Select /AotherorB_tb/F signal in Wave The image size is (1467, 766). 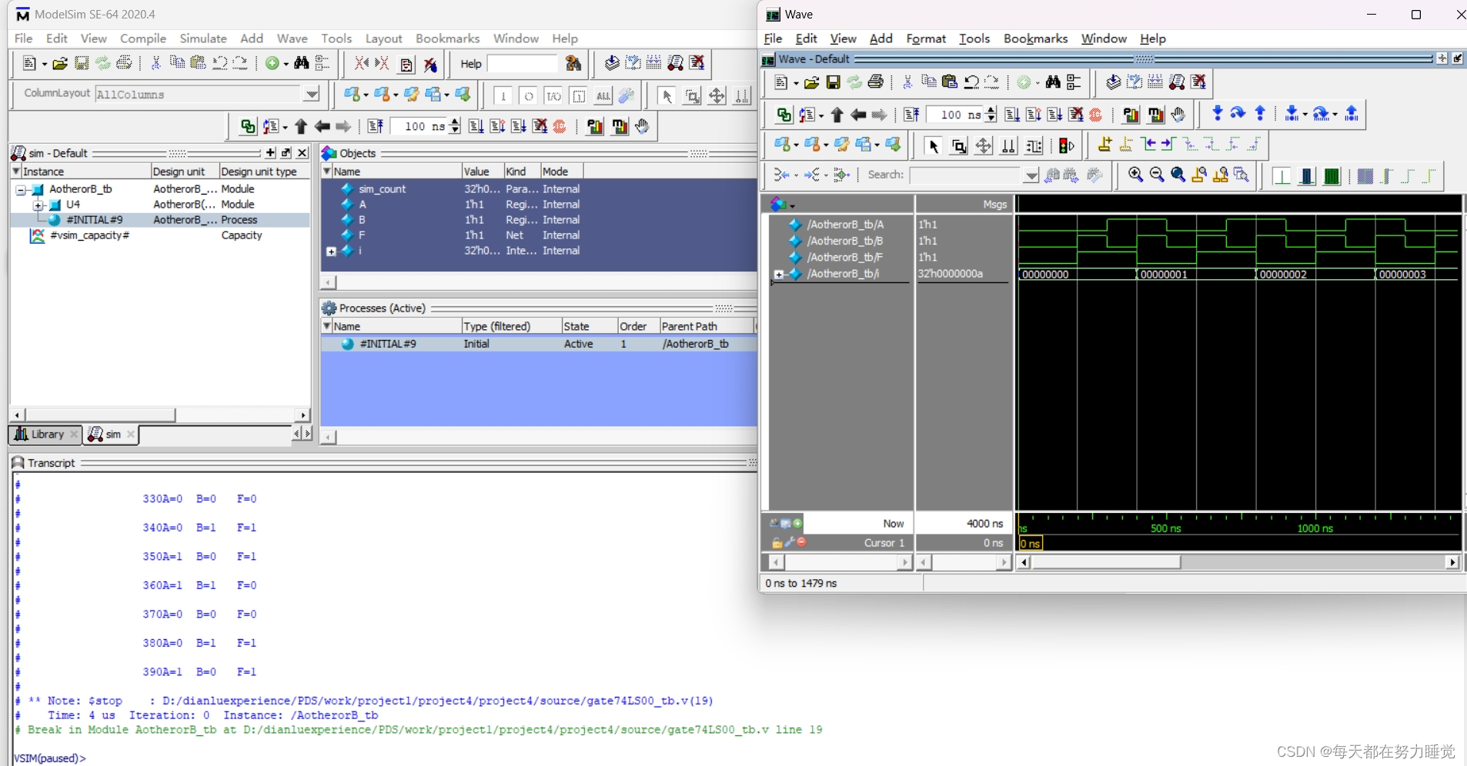[844, 258]
